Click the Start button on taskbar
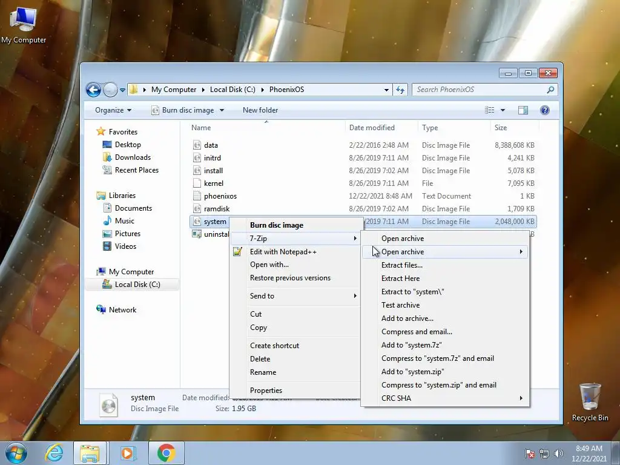The image size is (620, 465). click(x=16, y=453)
